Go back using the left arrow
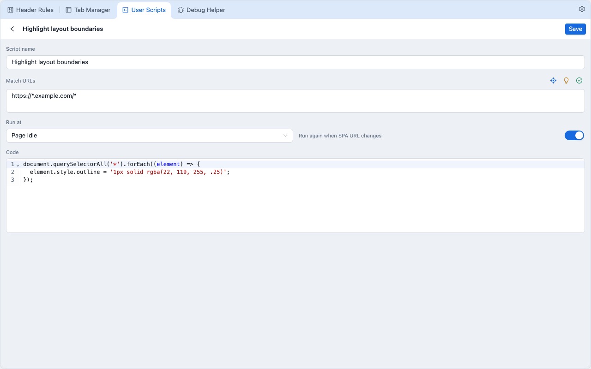 [12, 29]
